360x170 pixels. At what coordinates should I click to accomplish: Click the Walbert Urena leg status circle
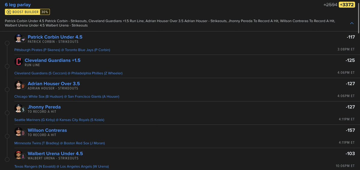point(7,160)
